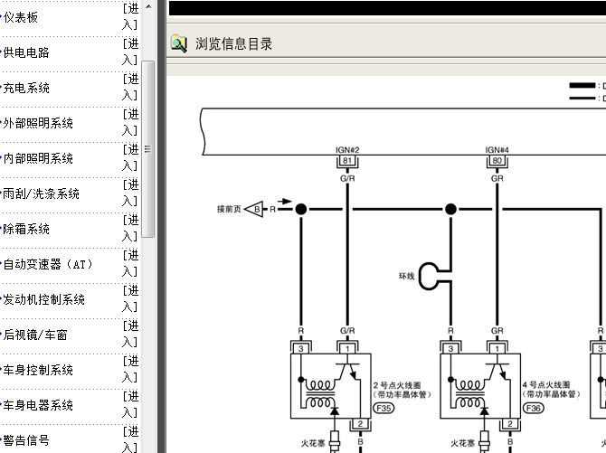This screenshot has height=453, width=606.
Task: Click [进入] link beside 发动机控制系统
Action: (x=130, y=298)
